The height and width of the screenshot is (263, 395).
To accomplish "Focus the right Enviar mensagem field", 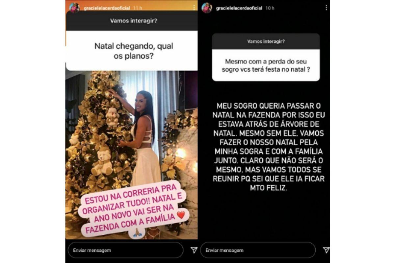I will click(258, 250).
